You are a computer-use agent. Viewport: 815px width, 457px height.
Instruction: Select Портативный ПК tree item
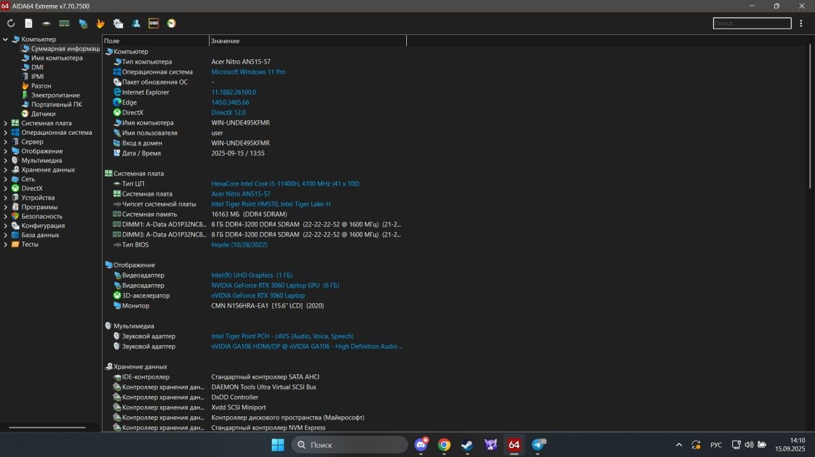pyautogui.click(x=57, y=104)
